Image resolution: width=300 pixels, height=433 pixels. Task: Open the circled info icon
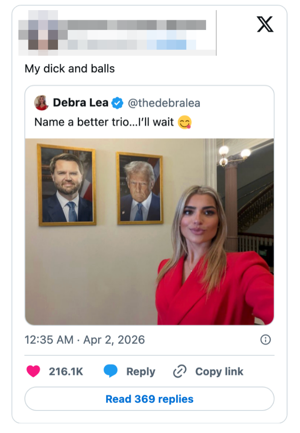point(265,340)
